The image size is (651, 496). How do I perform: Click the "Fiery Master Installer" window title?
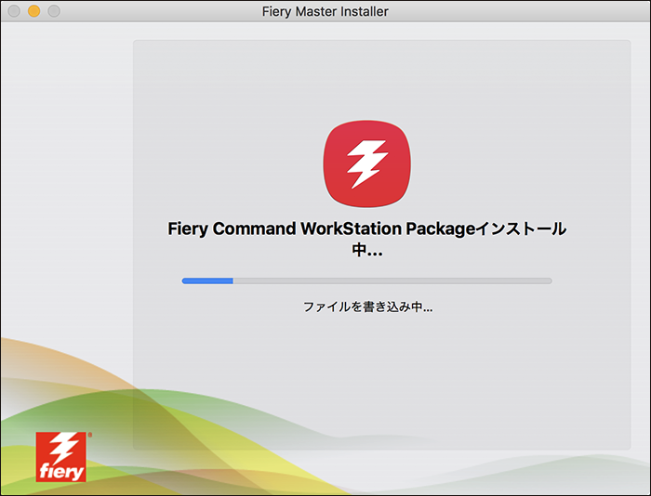coord(325,11)
